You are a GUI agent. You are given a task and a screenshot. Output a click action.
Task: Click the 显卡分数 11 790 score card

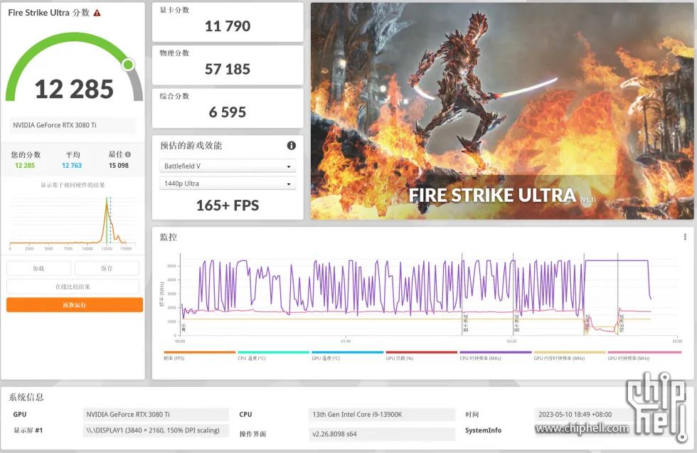pyautogui.click(x=228, y=22)
